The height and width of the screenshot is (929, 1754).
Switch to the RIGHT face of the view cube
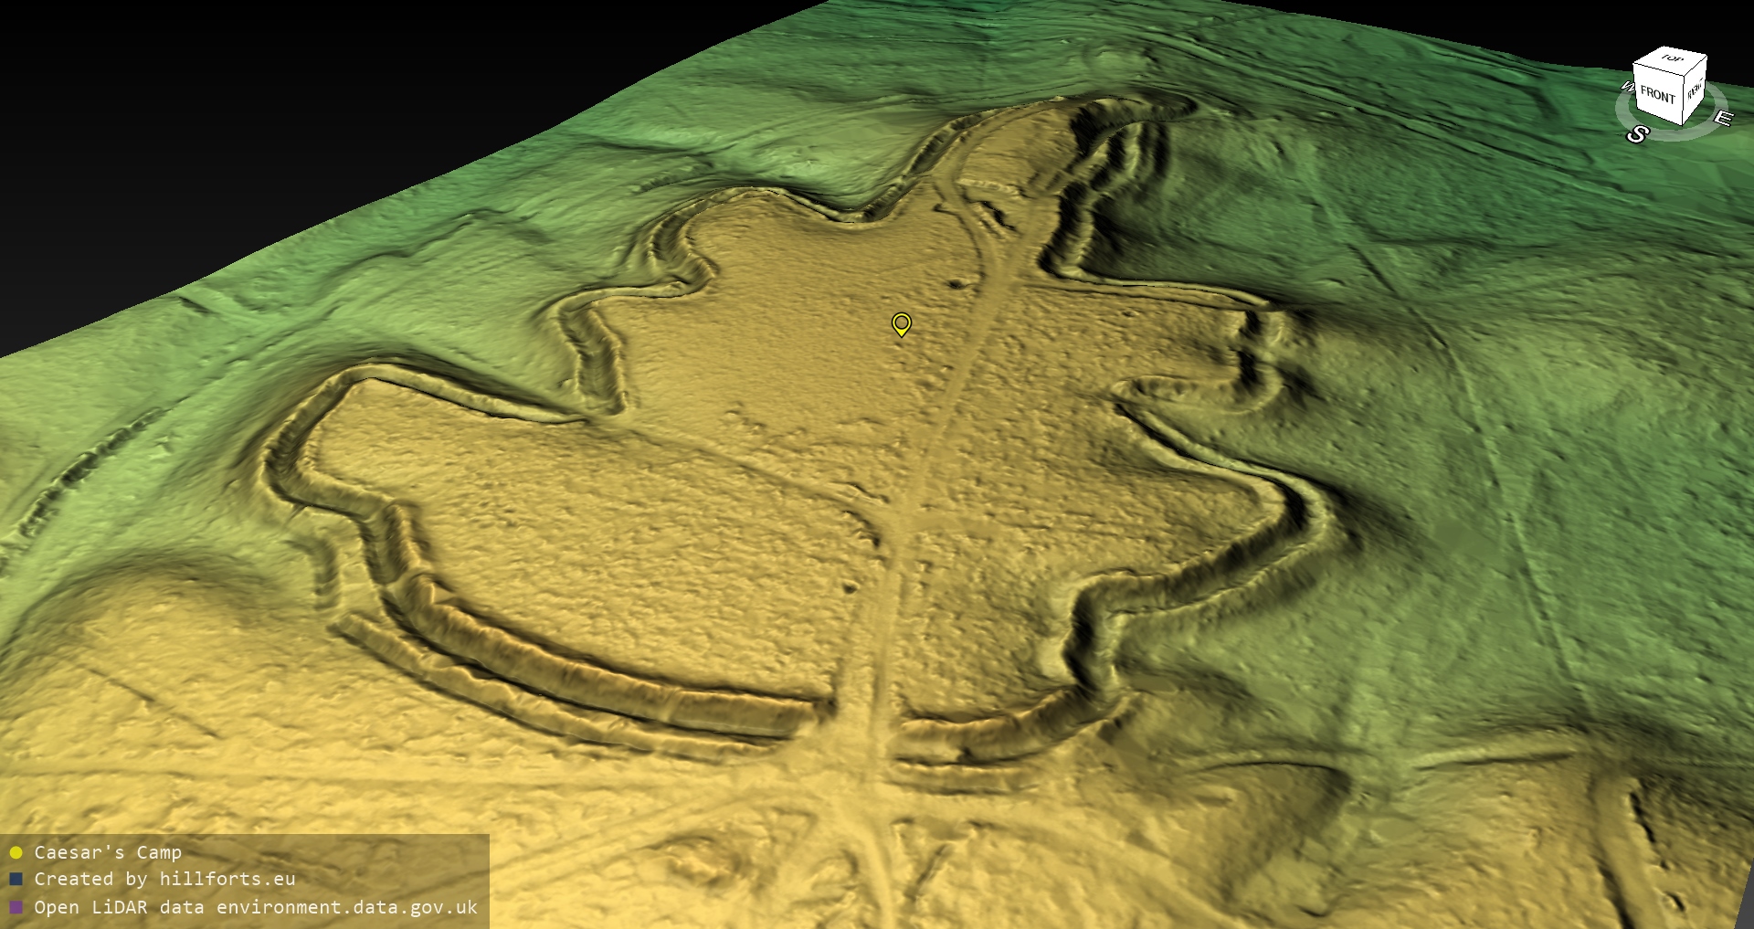tap(1695, 90)
